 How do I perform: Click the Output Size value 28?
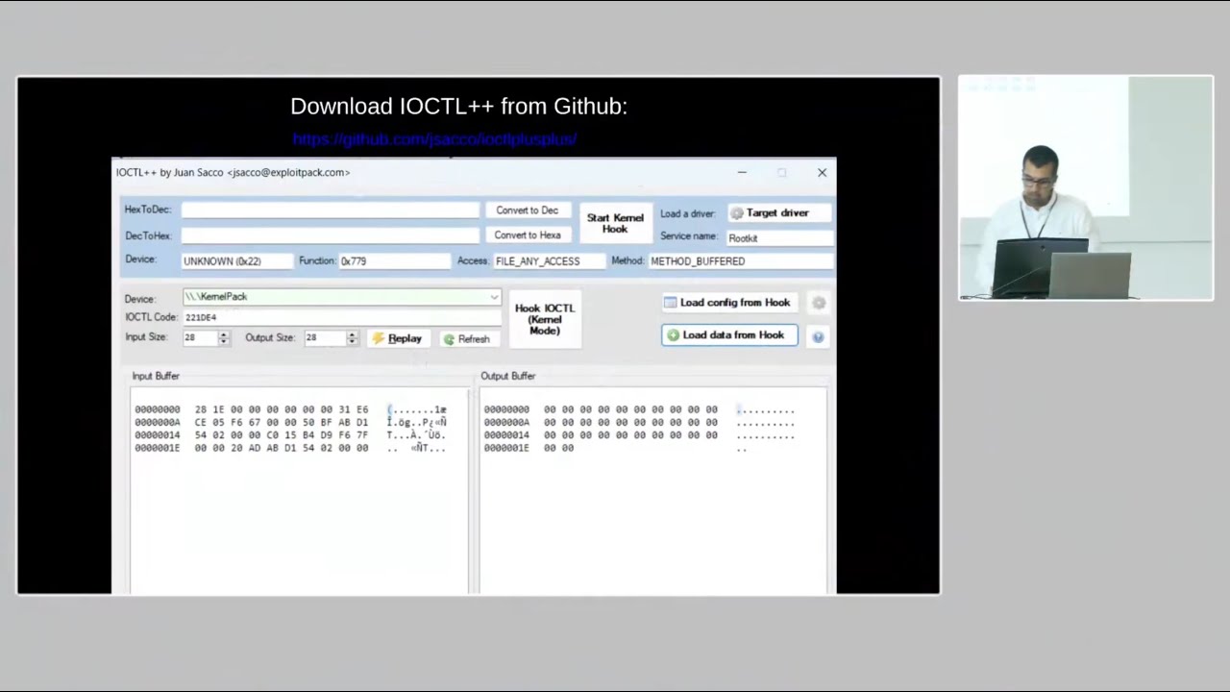325,337
